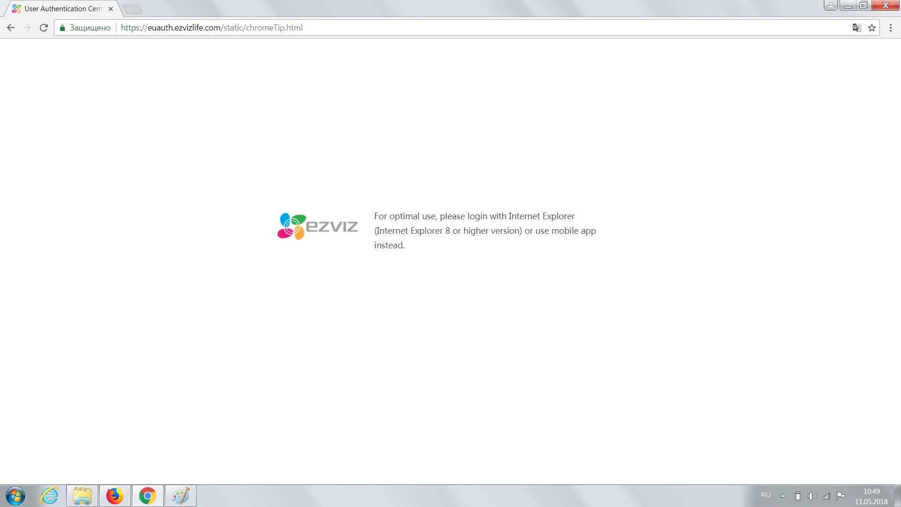Click the RU language indicator

pos(766,495)
